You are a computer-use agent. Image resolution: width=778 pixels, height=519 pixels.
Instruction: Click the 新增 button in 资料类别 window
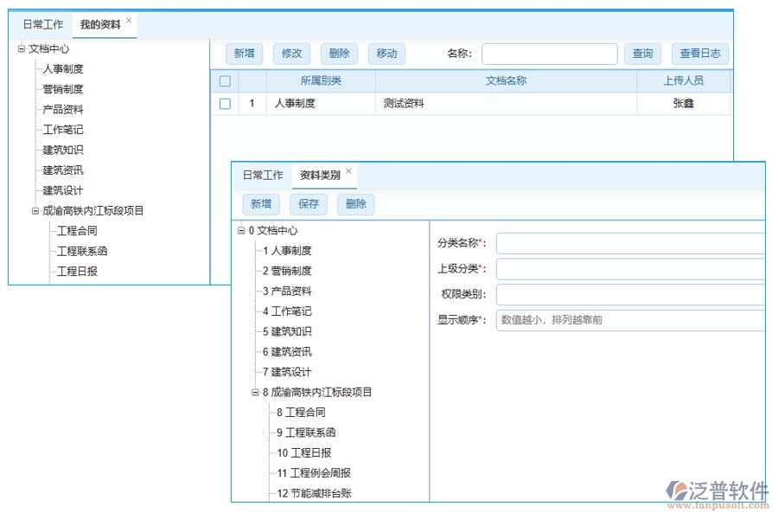click(x=261, y=204)
